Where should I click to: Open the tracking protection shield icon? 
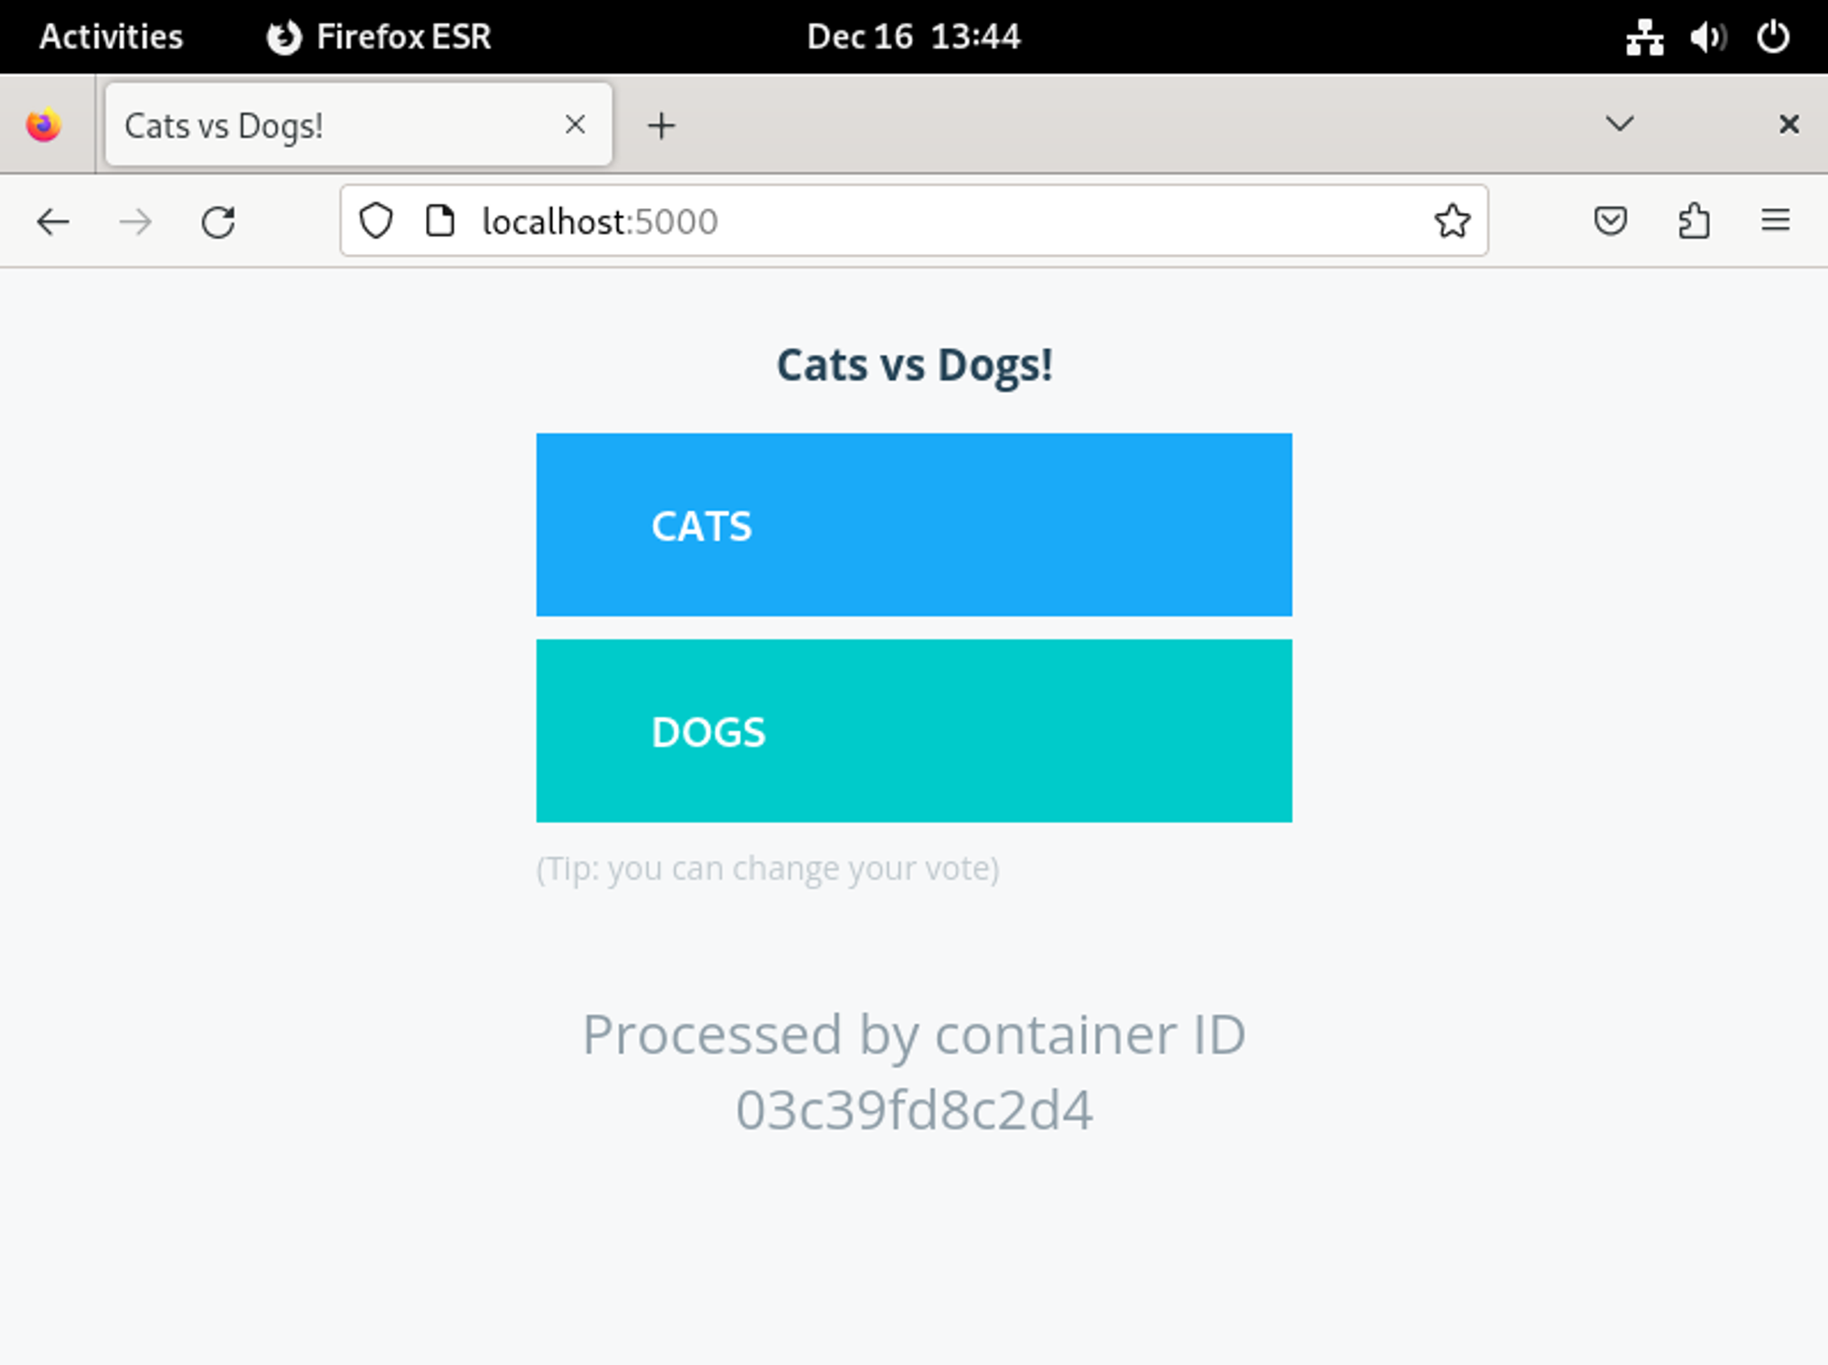(376, 220)
